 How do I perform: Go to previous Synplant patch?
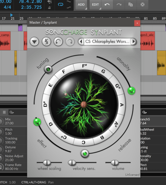point(81,41)
